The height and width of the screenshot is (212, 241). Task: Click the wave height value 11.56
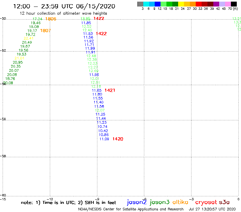[x=88, y=37]
